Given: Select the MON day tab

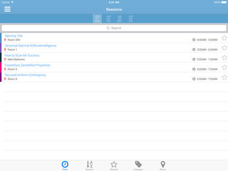Looking at the screenshot, I should (x=97, y=19).
